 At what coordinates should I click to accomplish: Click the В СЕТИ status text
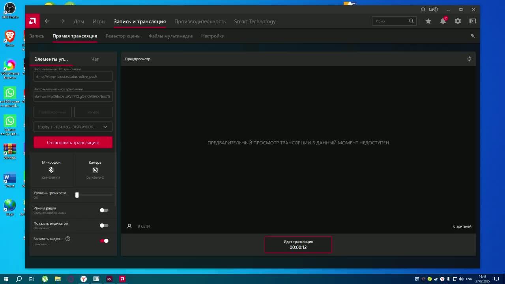(x=144, y=226)
